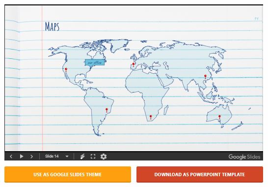Start slideshow with the play icon

click(x=22, y=157)
